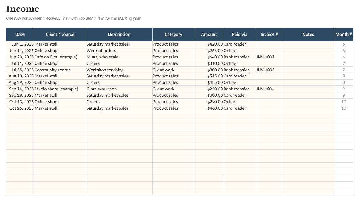Click the $250.00 amount cell
Viewport: 359px width, 200px height.
[x=209, y=89]
